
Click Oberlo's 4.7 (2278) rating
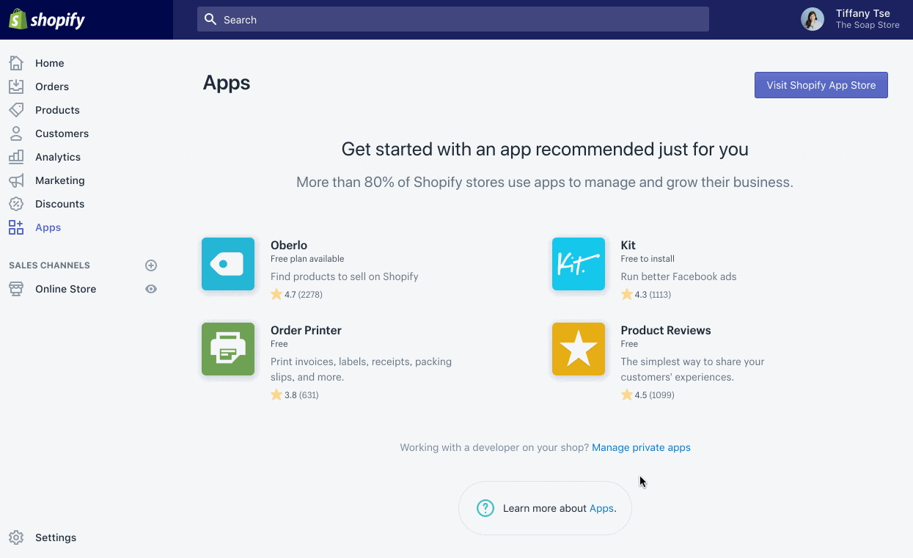[x=296, y=295]
